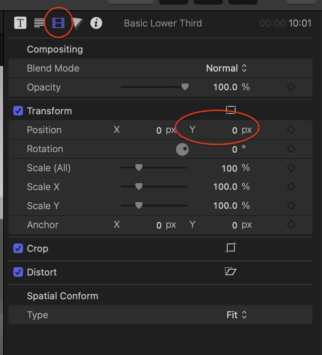The image size is (322, 355).
Task: Select the Video inspector filmstrip icon
Action: [58, 23]
